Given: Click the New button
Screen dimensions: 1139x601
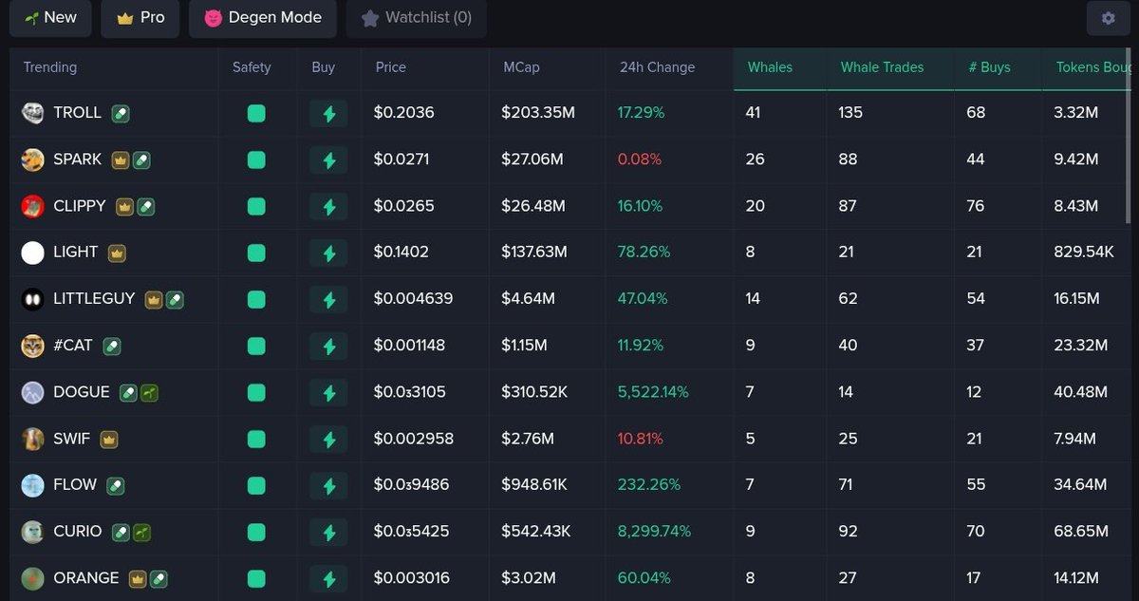Looking at the screenshot, I should tap(49, 17).
